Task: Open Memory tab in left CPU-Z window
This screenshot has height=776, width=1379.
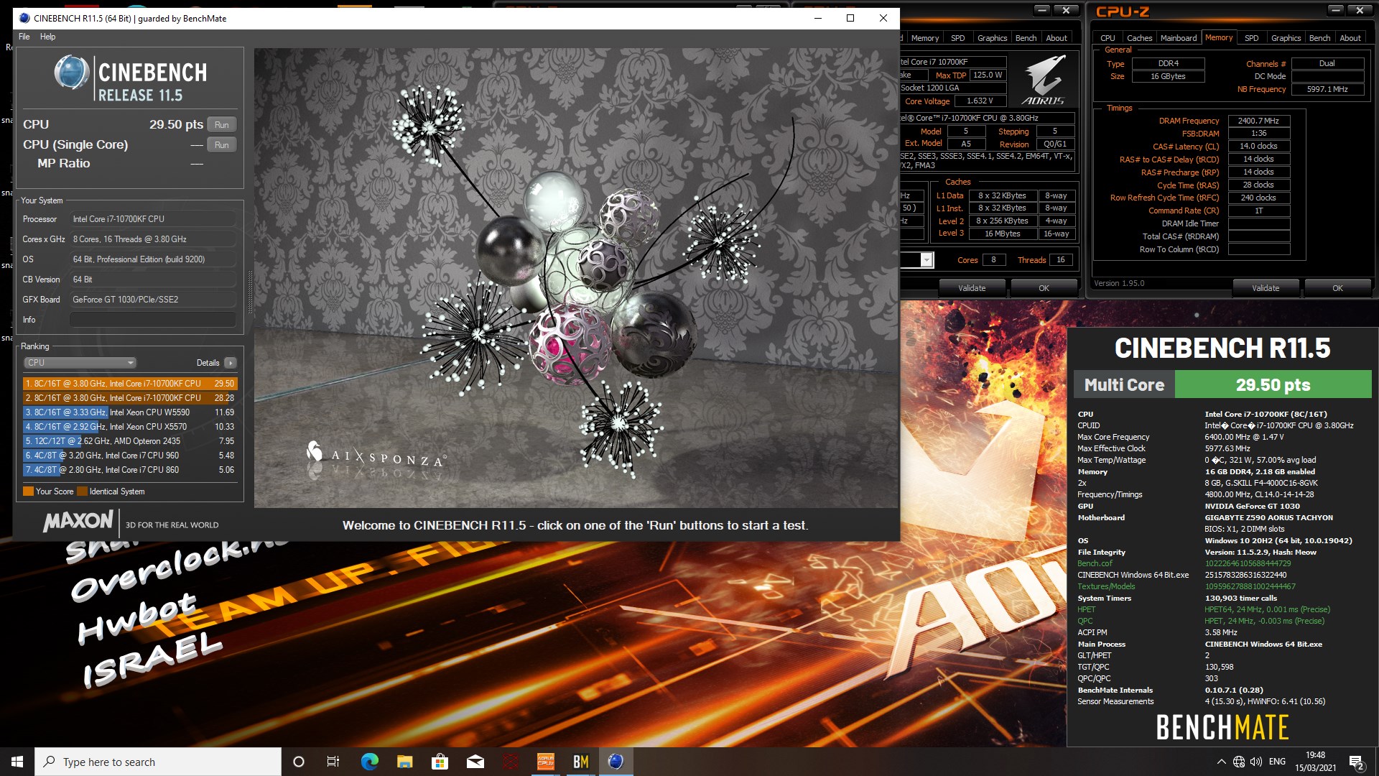Action: click(924, 38)
